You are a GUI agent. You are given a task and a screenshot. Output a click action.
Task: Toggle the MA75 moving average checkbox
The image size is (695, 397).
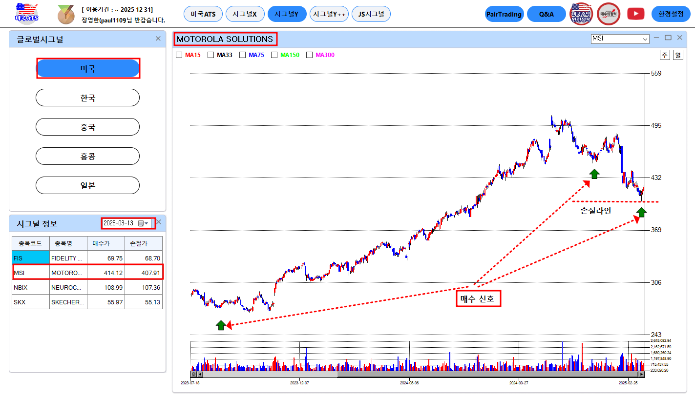(x=242, y=55)
